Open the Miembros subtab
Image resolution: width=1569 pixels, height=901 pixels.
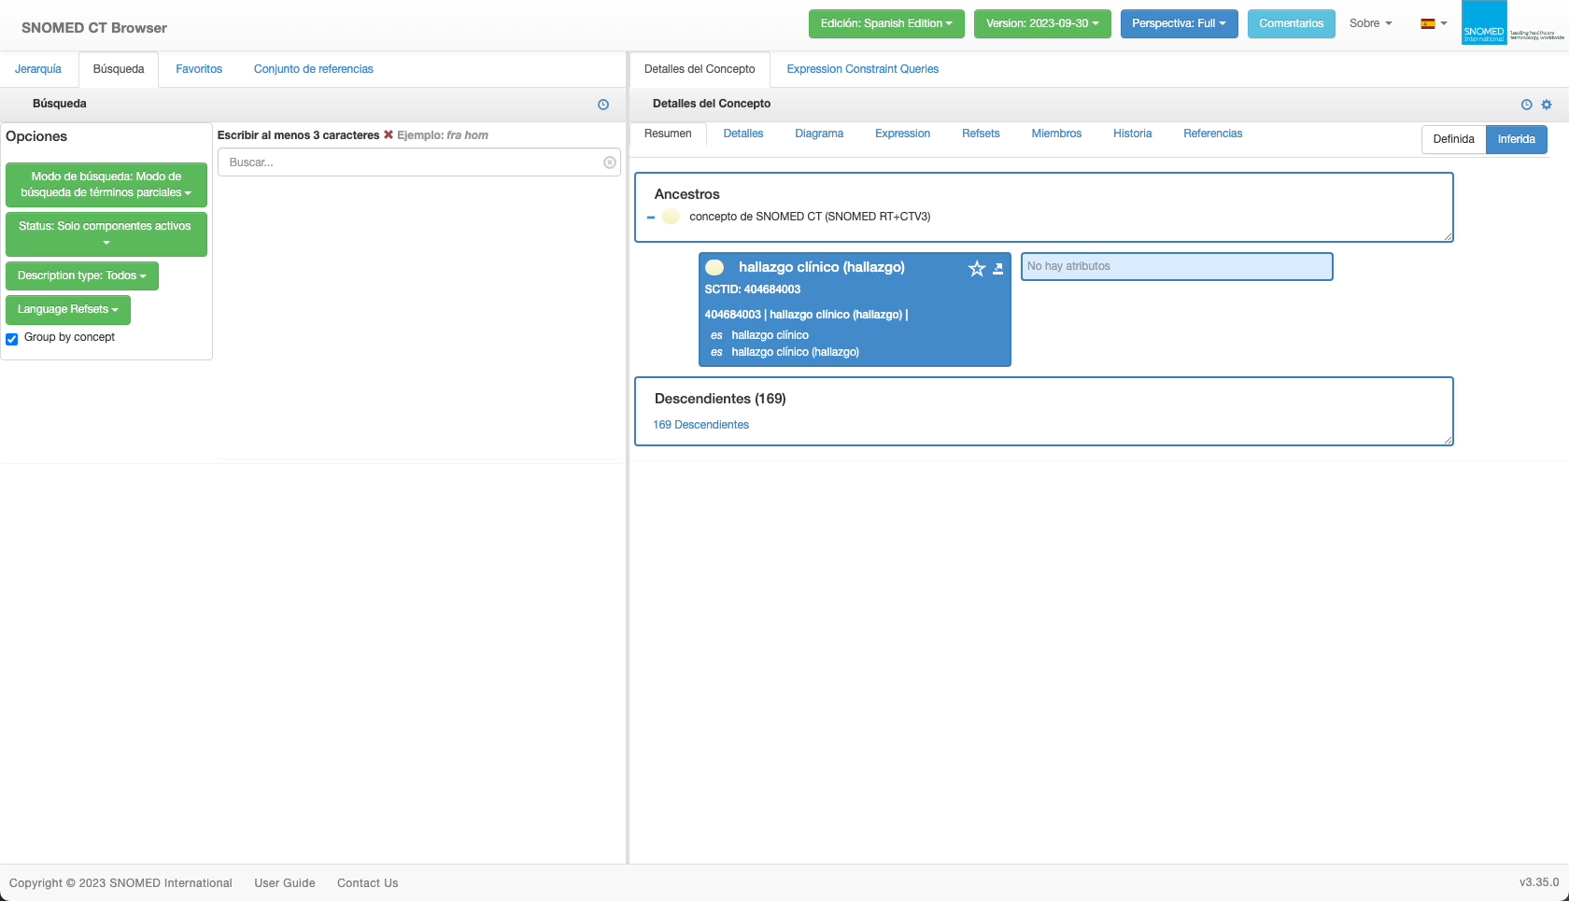click(x=1056, y=134)
